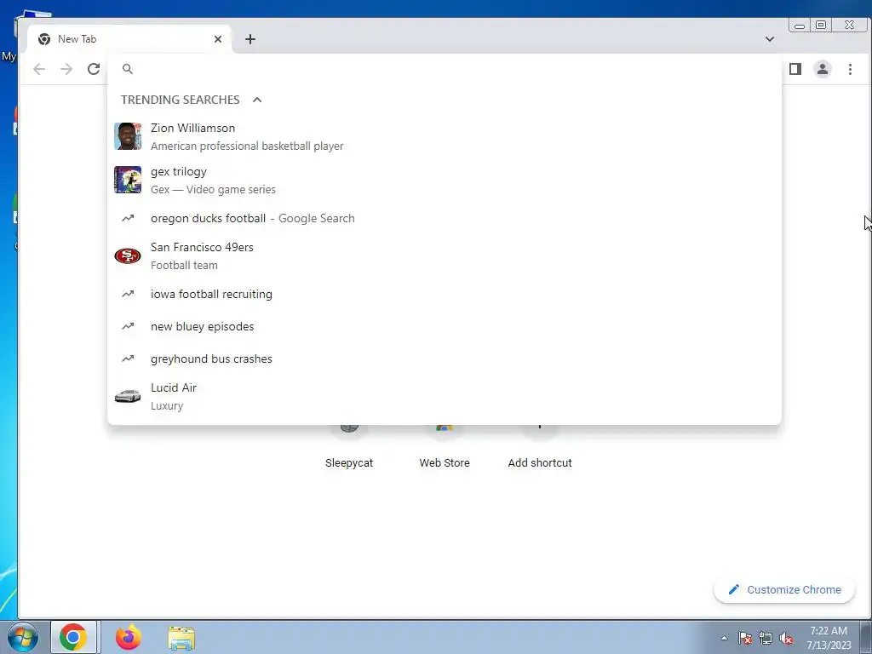Open a new tab with the plus button
Screen dimensions: 872x654
click(x=250, y=39)
